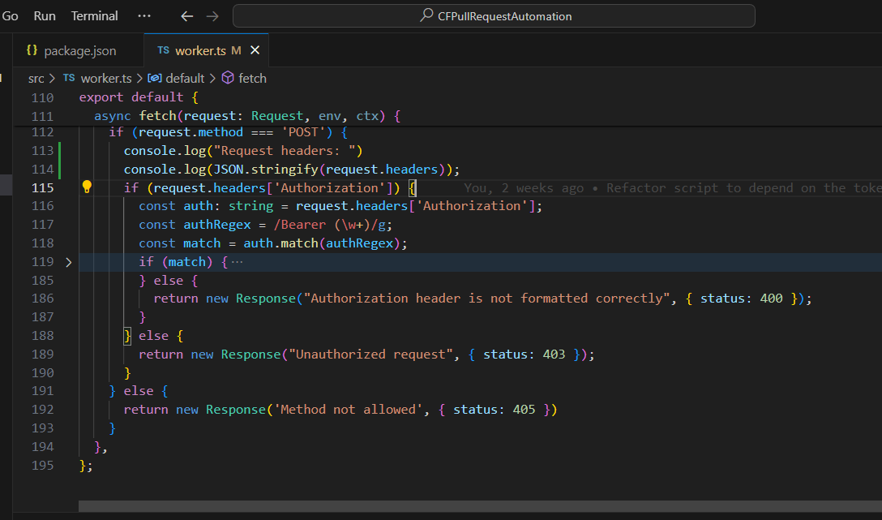Click the lightbulb code action icon
The width and height of the screenshot is (882, 520).
tap(87, 187)
